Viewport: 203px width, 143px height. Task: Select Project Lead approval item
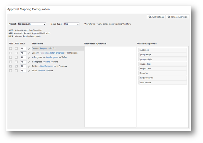162,69
